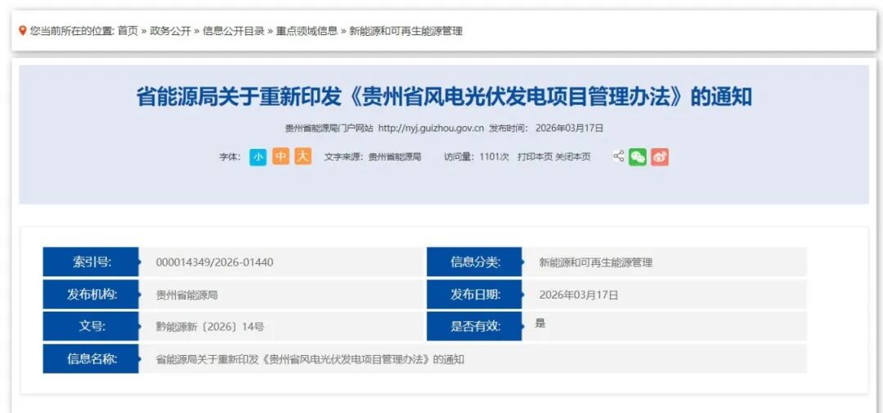
Task: Click the 发布机构 label
Action: (92, 294)
